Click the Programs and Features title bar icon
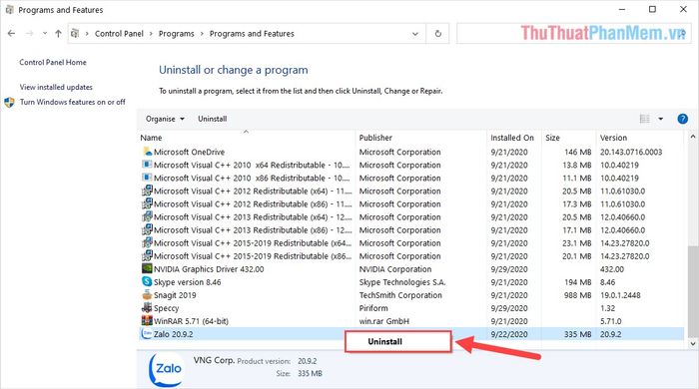The image size is (699, 389). [9, 9]
